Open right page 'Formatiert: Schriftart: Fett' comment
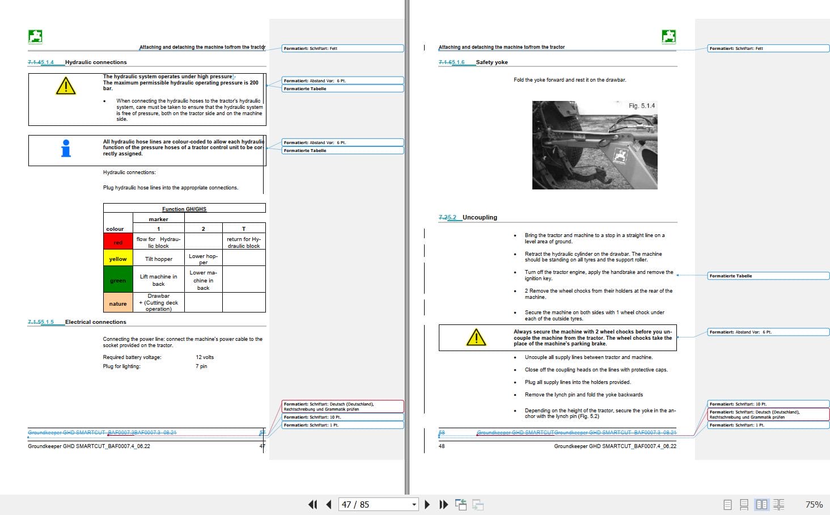The width and height of the screenshot is (830, 515). pyautogui.click(x=768, y=48)
